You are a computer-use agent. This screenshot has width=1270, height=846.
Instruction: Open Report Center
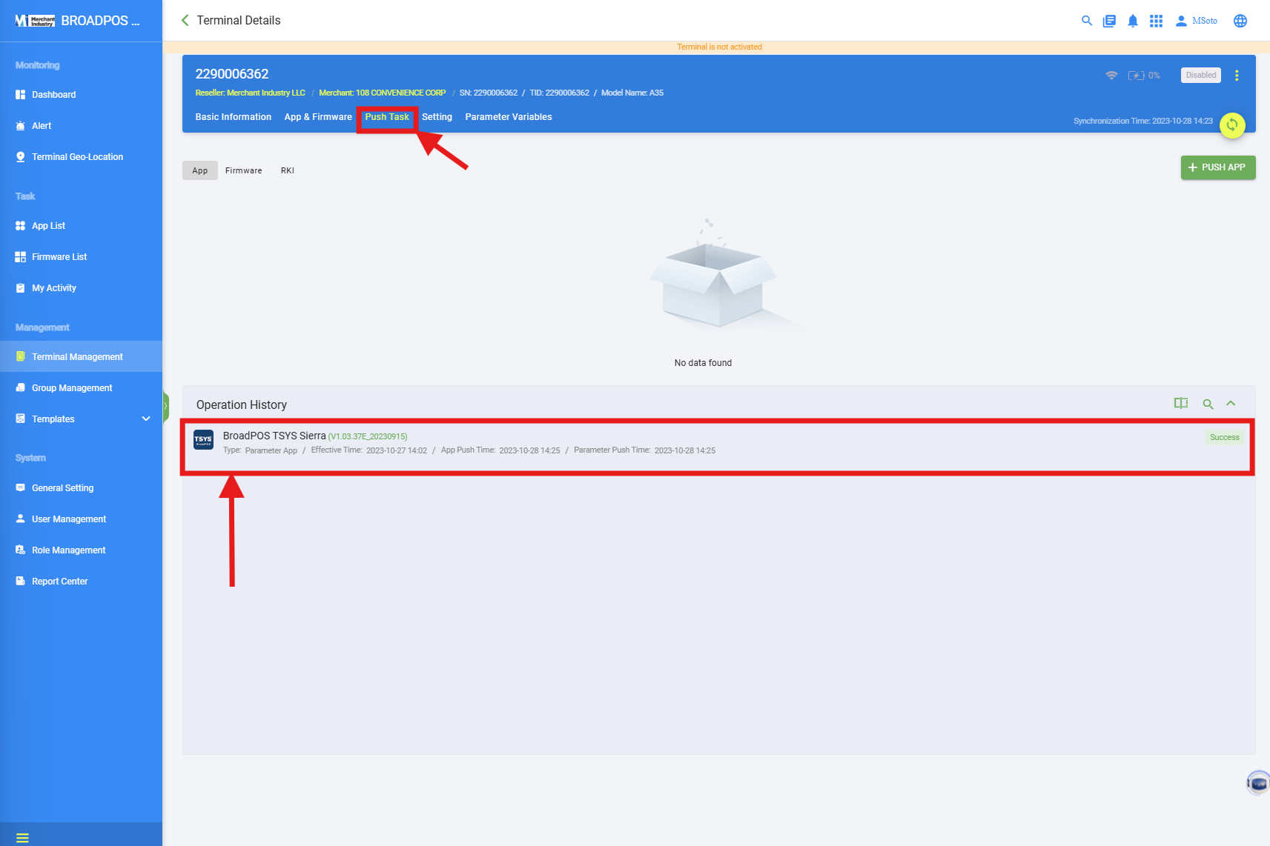(x=81, y=582)
